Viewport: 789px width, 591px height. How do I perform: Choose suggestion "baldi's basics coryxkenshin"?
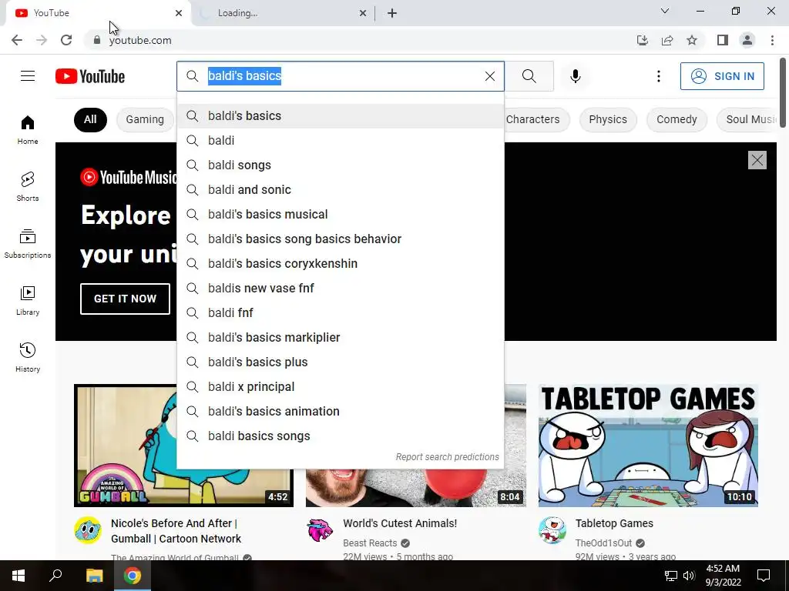pyautogui.click(x=341, y=264)
